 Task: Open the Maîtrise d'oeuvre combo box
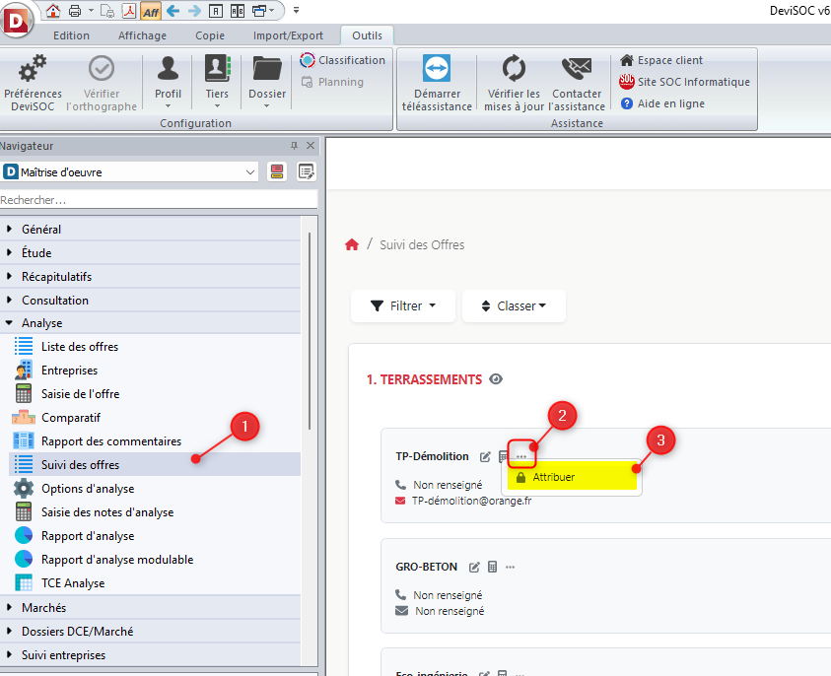click(129, 172)
